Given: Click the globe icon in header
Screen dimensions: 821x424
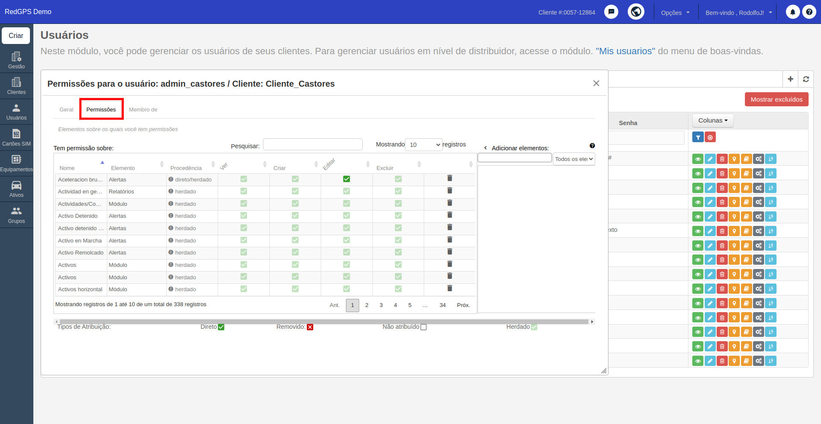Looking at the screenshot, I should [636, 12].
